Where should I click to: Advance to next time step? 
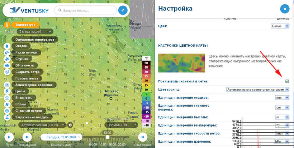click(x=143, y=137)
